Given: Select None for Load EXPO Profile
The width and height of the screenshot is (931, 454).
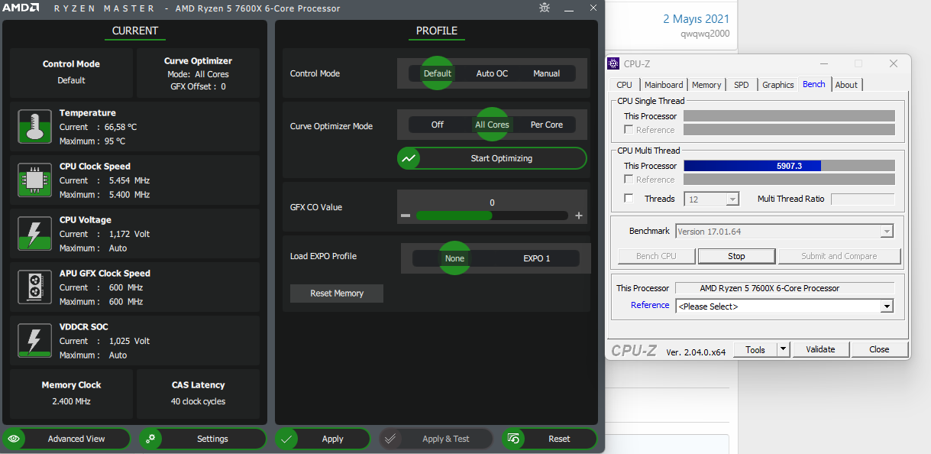Looking at the screenshot, I should [454, 258].
